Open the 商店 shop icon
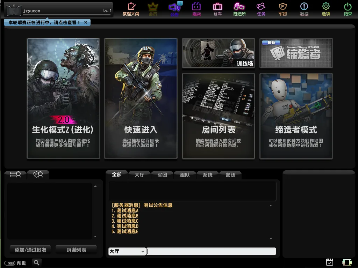This screenshot has width=358, height=268. point(196,9)
